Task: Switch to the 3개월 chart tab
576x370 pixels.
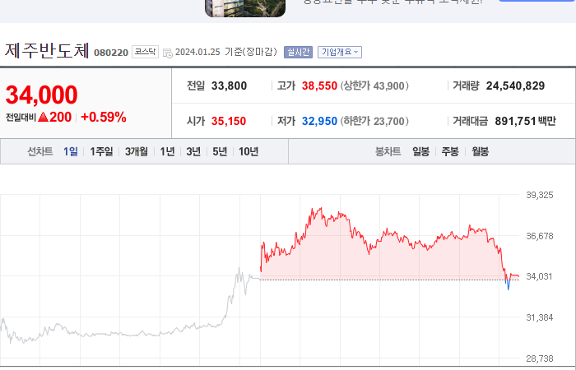Action: click(x=137, y=151)
